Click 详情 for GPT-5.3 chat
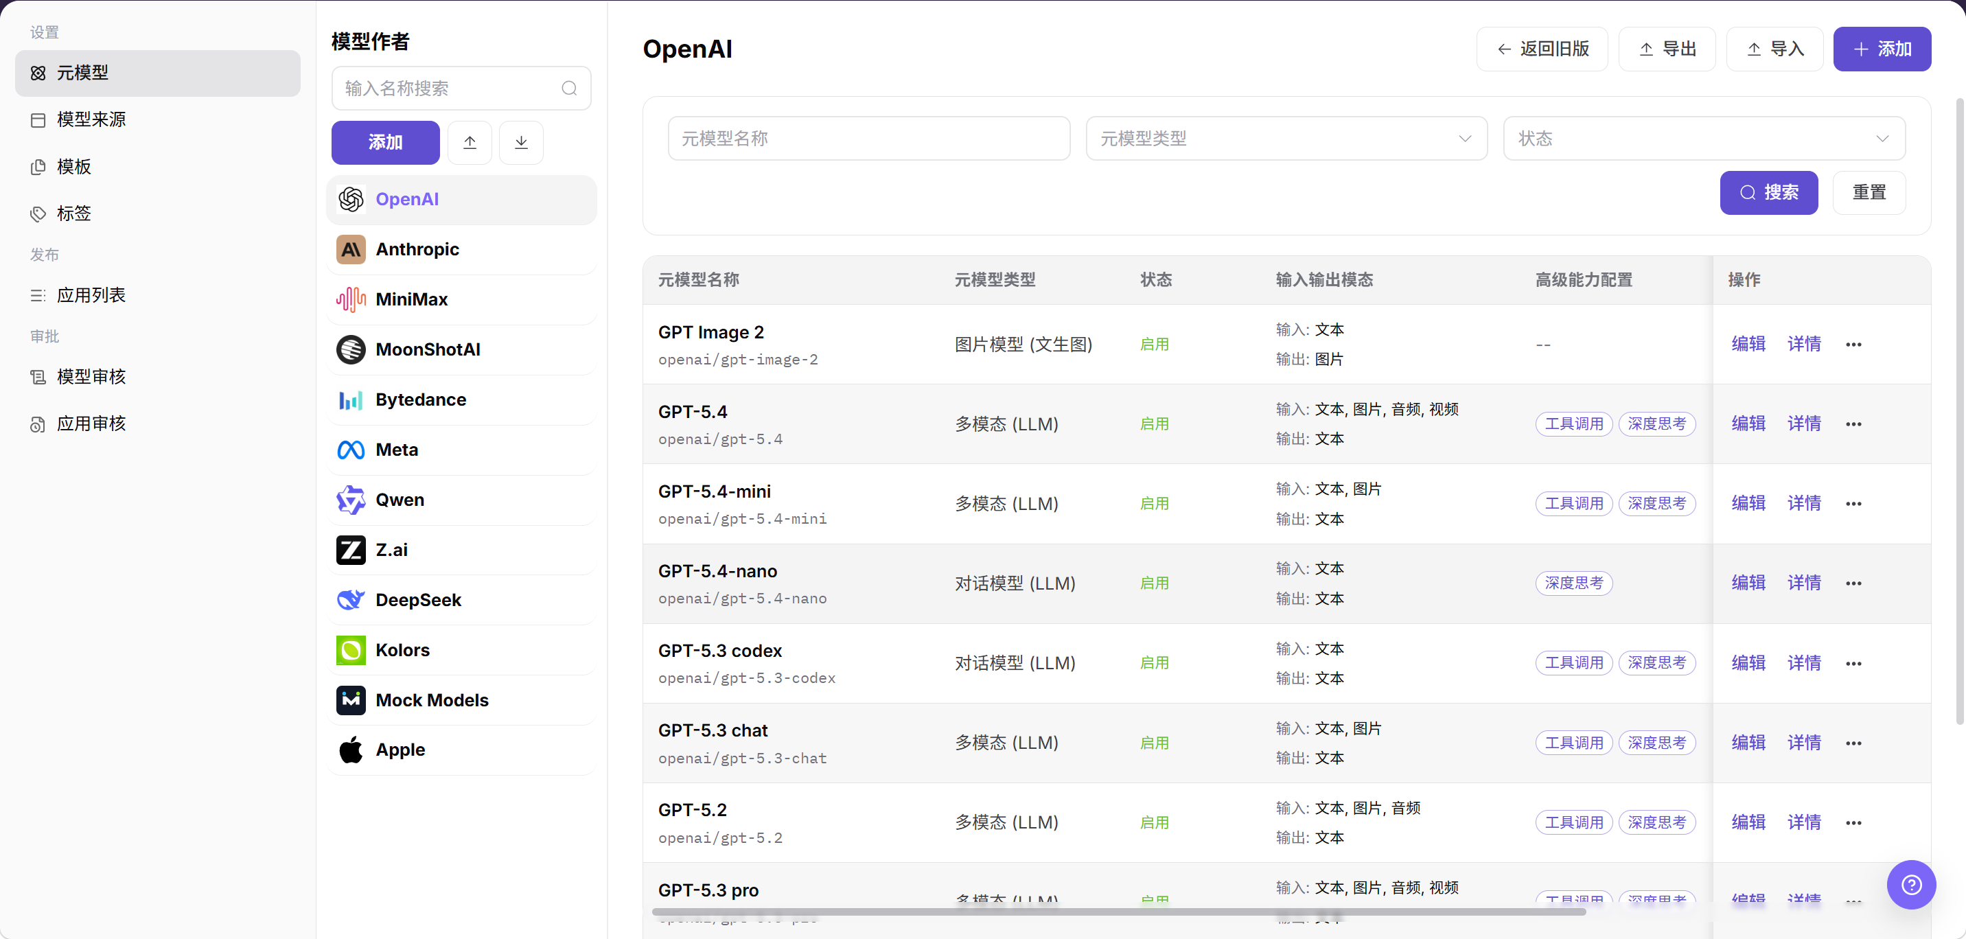 click(x=1804, y=743)
